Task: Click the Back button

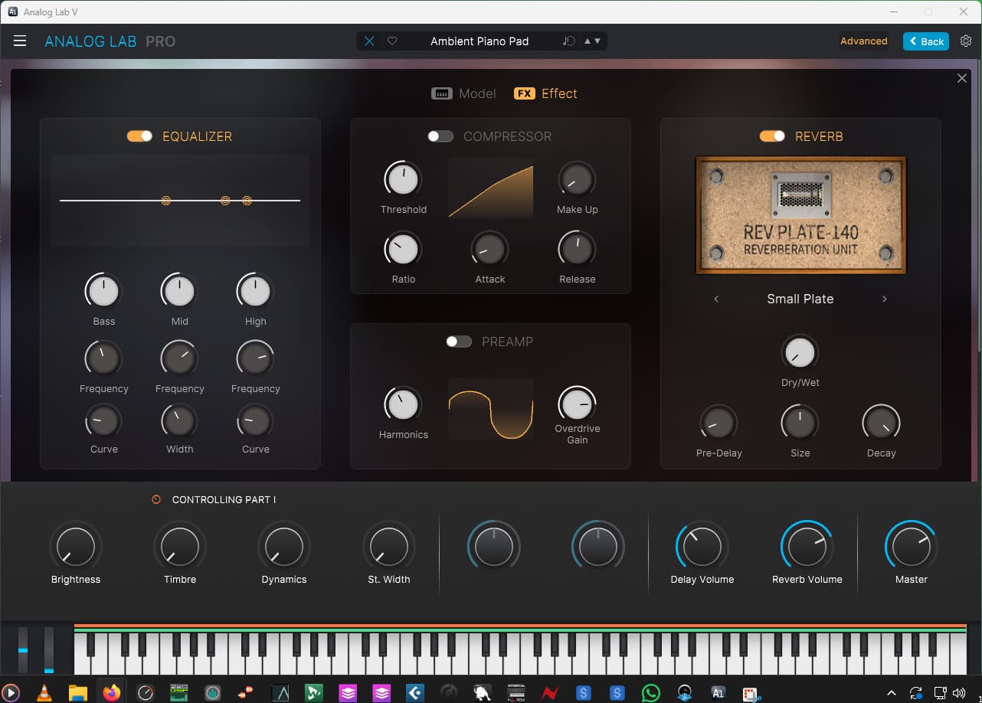Action: [925, 41]
